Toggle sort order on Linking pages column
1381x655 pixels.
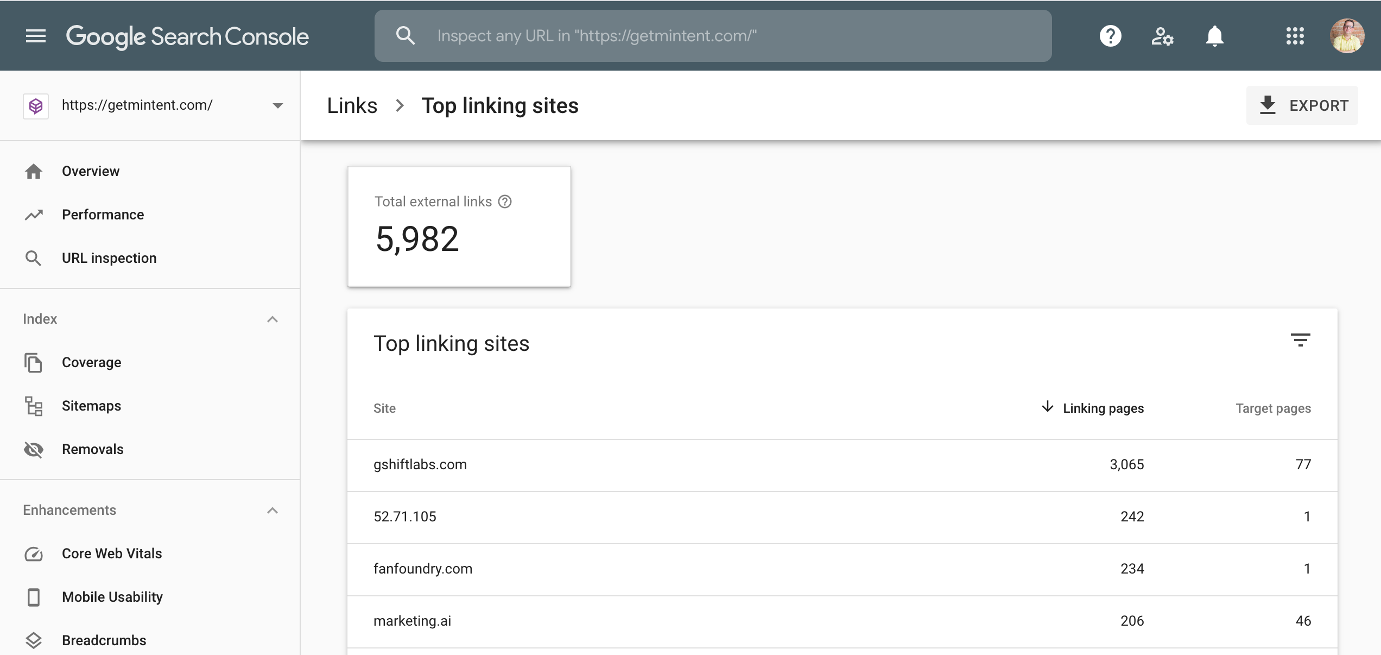click(x=1103, y=408)
